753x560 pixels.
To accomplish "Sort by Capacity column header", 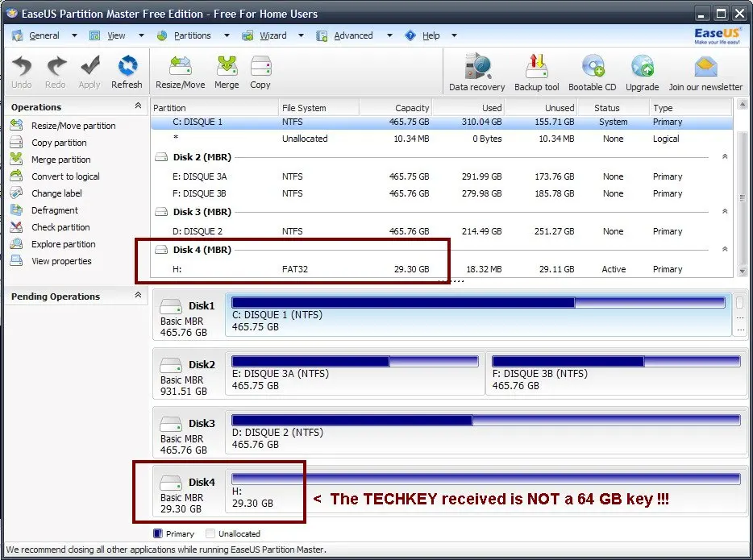I will (396, 108).
